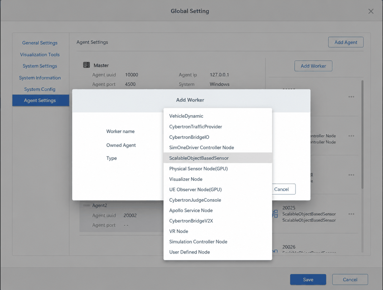Choose UE Observer Node(GPU) option
Viewport: 383px width, 290px height.
click(218, 190)
